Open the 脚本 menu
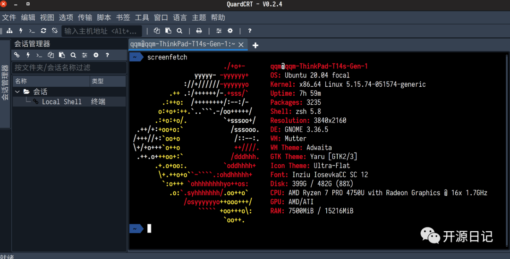 104,17
